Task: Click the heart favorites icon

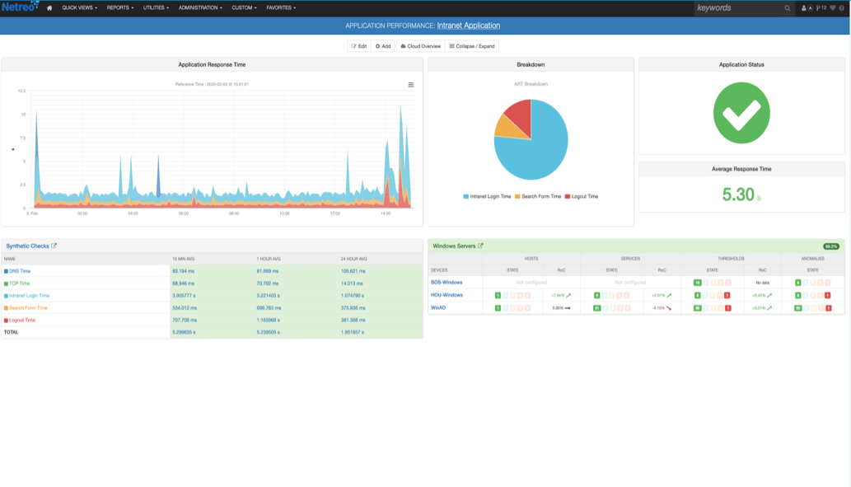Action: (x=832, y=8)
